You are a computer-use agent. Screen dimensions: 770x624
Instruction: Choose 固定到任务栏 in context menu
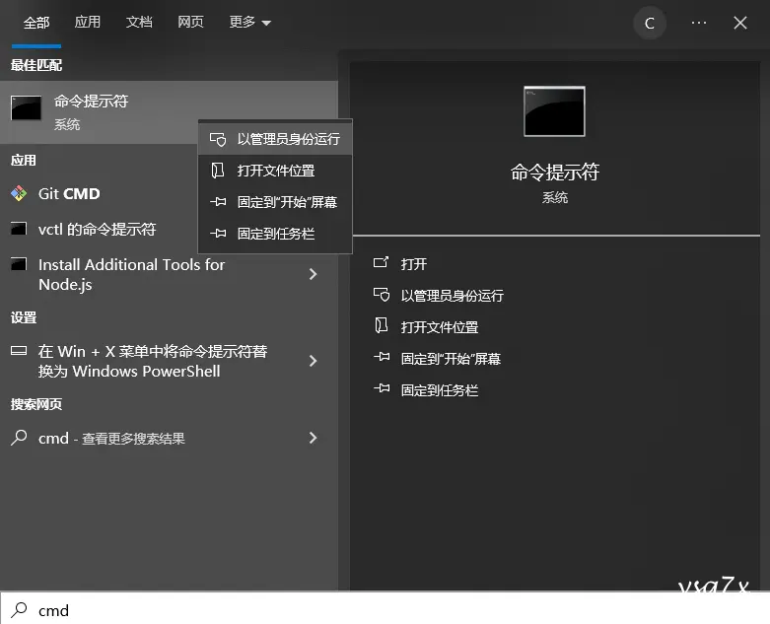pos(275,234)
